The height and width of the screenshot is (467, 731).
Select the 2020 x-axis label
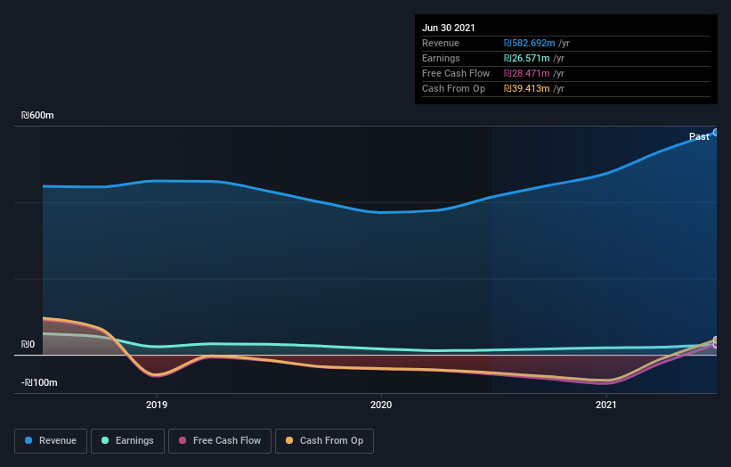(x=381, y=405)
